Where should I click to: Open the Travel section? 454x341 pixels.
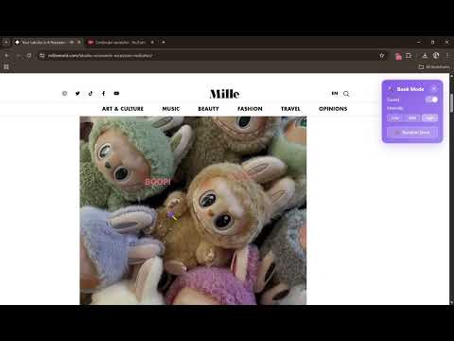pyautogui.click(x=290, y=109)
